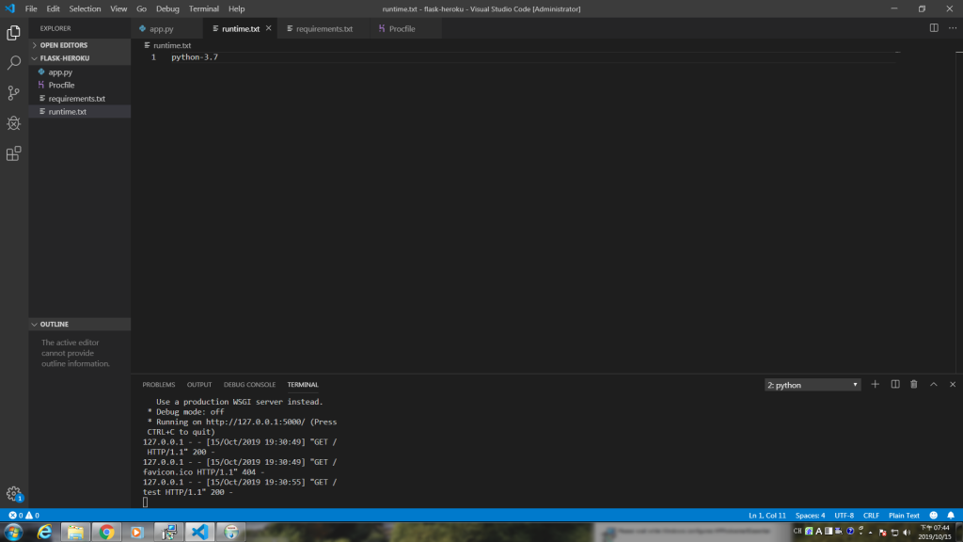Open the media player taskbar icon
The image size is (963, 542).
[137, 533]
